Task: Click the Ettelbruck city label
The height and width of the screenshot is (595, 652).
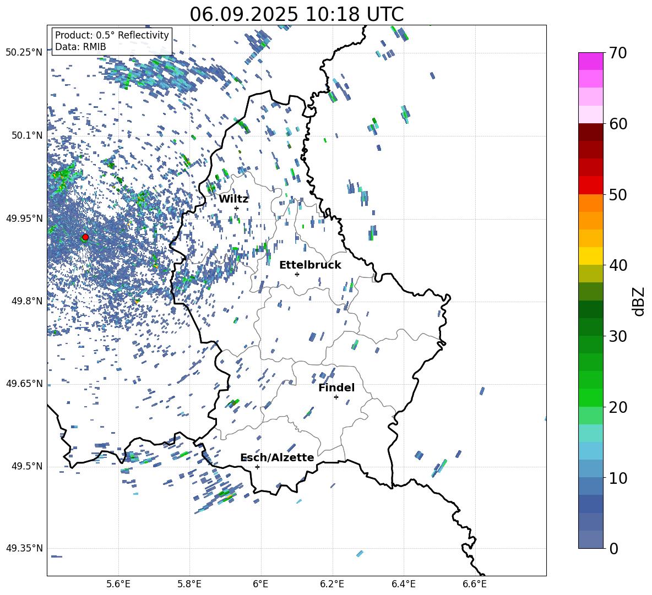Action: [310, 265]
